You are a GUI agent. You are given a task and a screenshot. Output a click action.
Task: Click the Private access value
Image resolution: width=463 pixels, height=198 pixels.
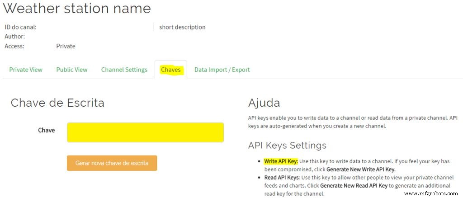click(66, 46)
